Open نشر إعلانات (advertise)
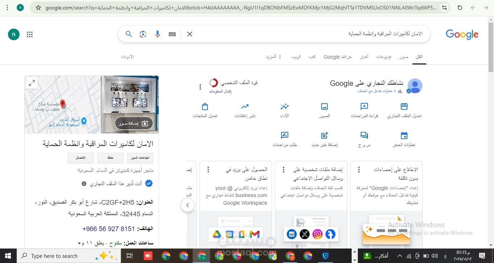This screenshot has width=494, height=263. (245, 110)
